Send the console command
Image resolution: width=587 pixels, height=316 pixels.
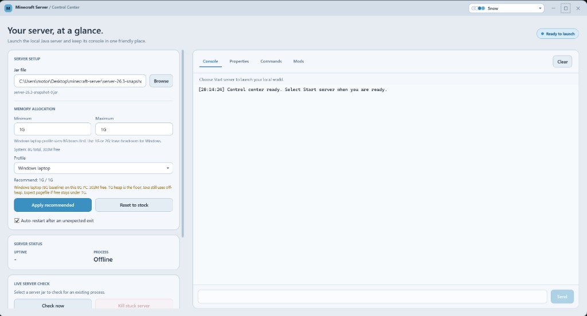tap(562, 297)
